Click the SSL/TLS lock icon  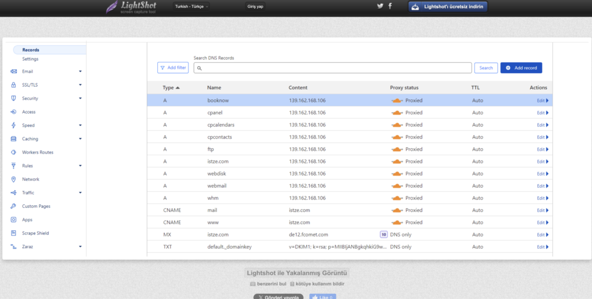coord(14,85)
